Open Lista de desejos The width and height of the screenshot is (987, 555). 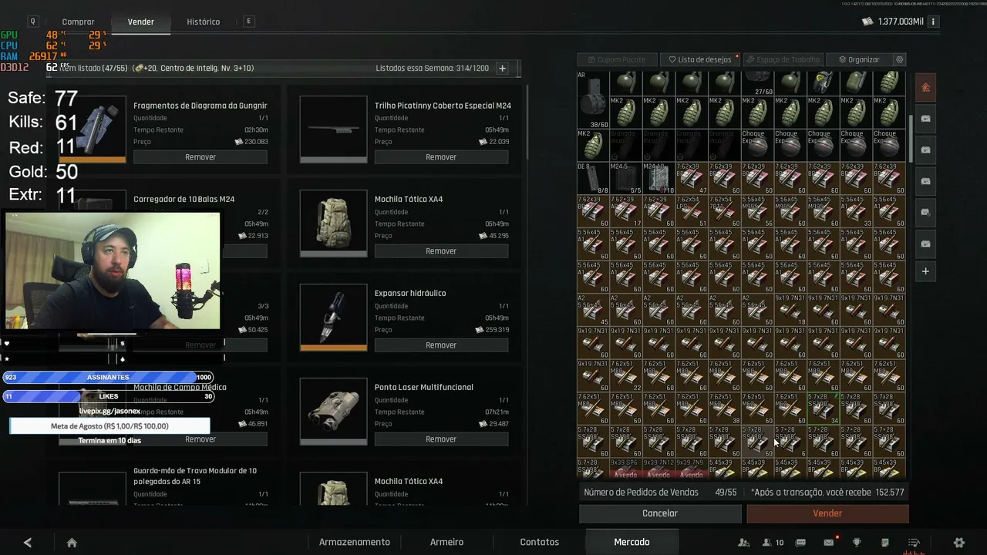click(x=699, y=59)
